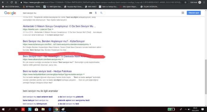Image resolution: width=207 pixels, height=112 pixels.
Task: Open the T.C. Milli Eğitim Bak... bookmark
Action: click(52, 7)
